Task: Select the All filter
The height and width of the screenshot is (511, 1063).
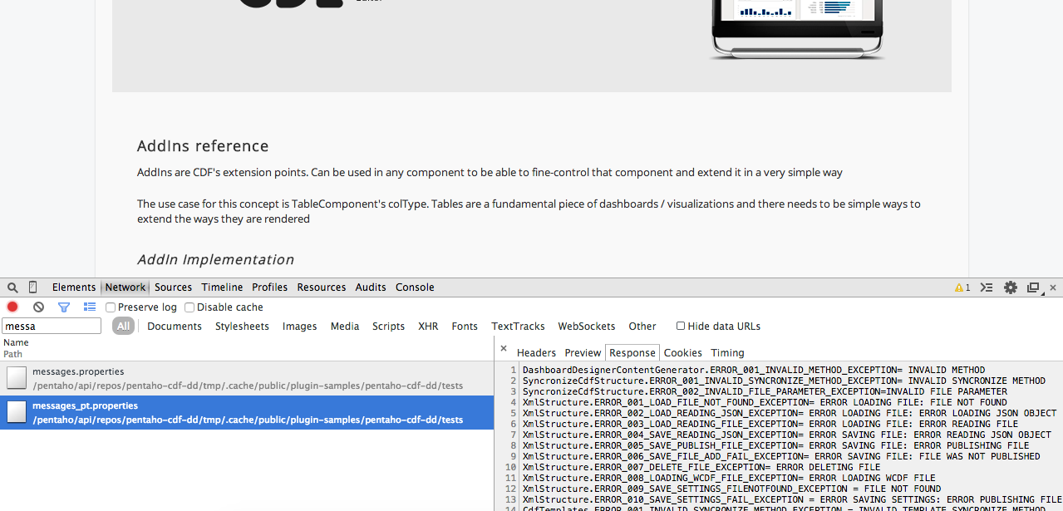Action: [124, 327]
